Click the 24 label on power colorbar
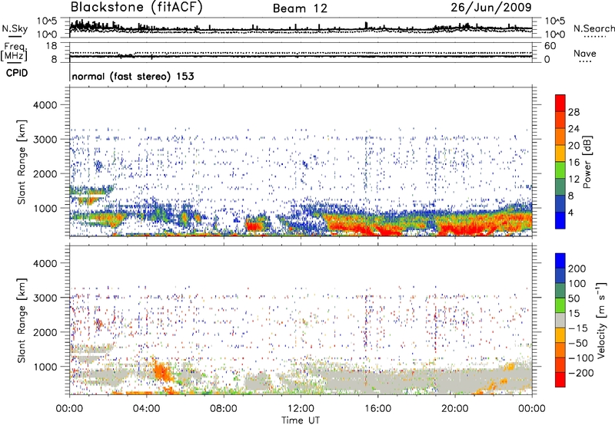This screenshot has width=615, height=425. [x=573, y=129]
